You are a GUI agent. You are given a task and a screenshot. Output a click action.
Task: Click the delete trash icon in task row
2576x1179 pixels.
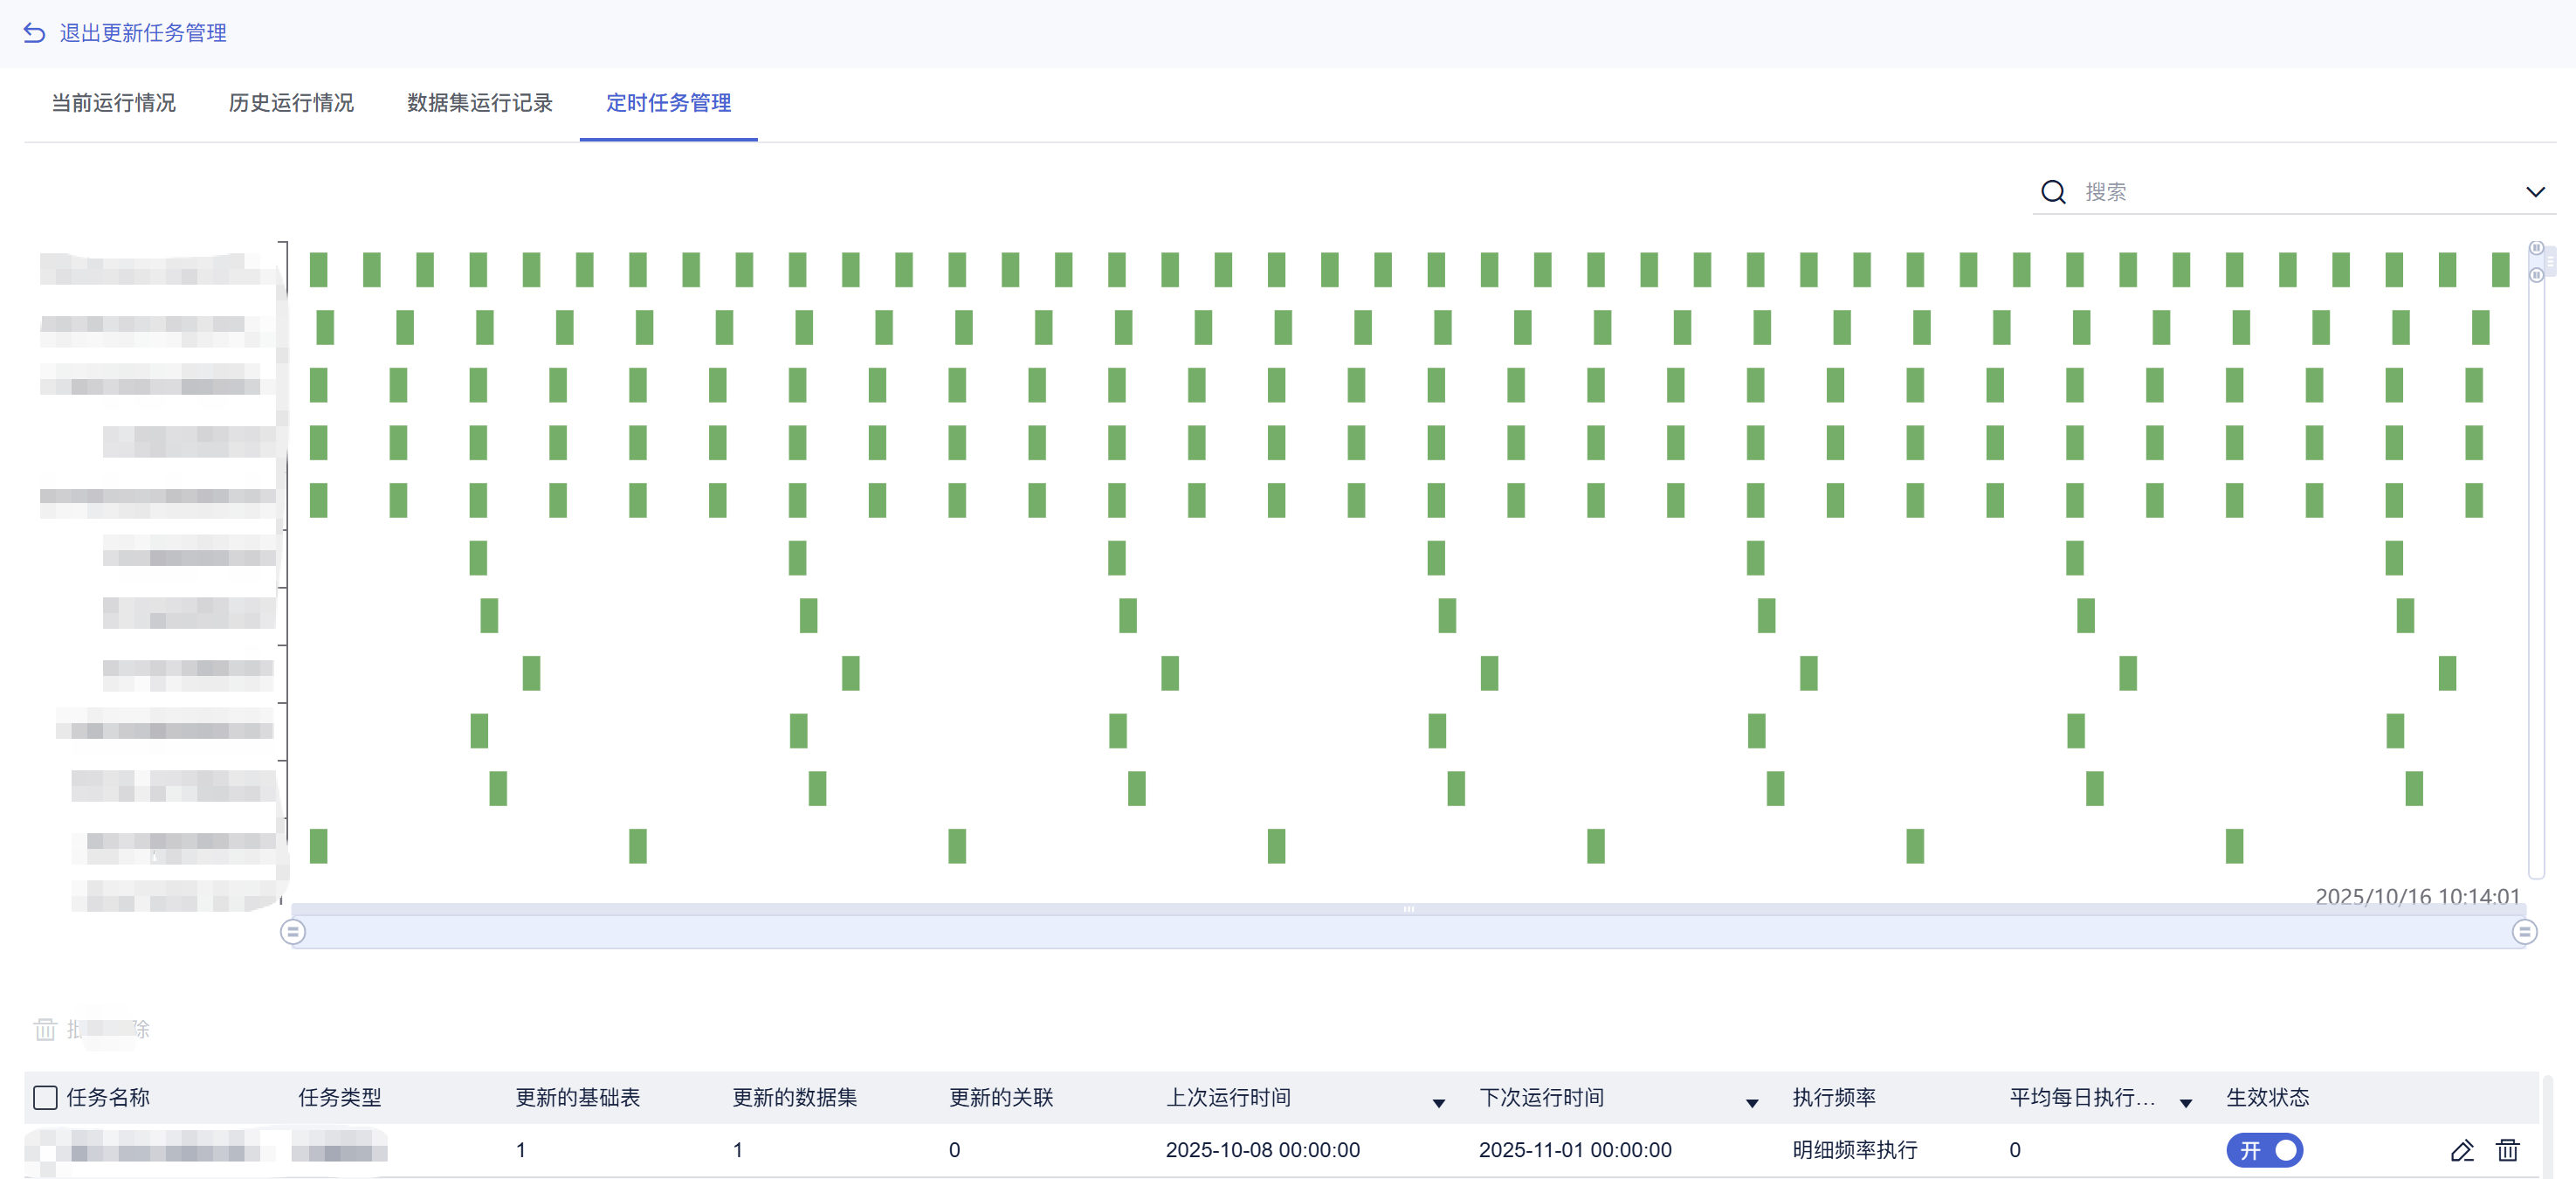point(2507,1150)
